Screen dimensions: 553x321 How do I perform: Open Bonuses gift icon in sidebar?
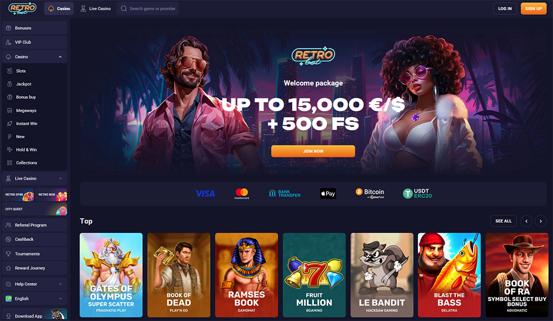(8, 28)
